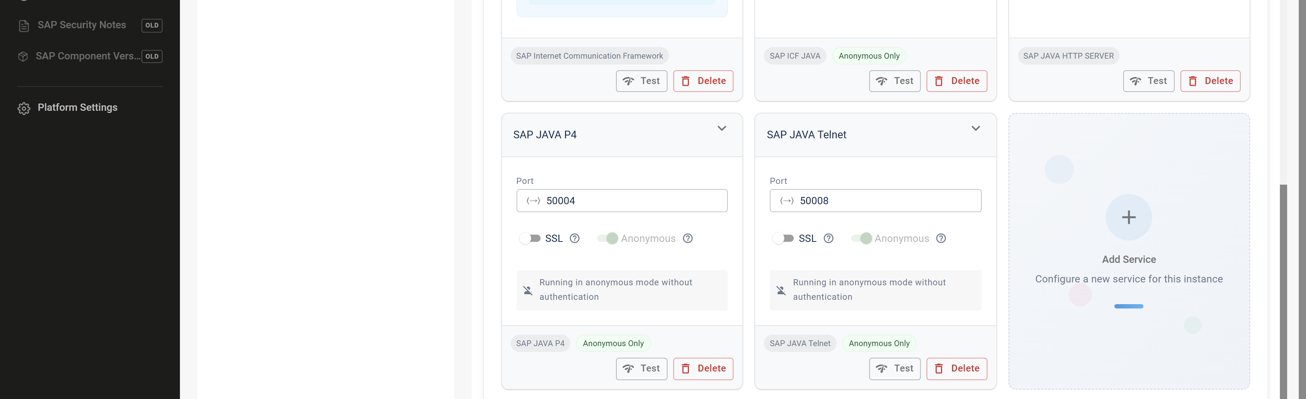The width and height of the screenshot is (1306, 399).
Task: Test the SAP Internet Communication Framework service
Action: [x=641, y=81]
